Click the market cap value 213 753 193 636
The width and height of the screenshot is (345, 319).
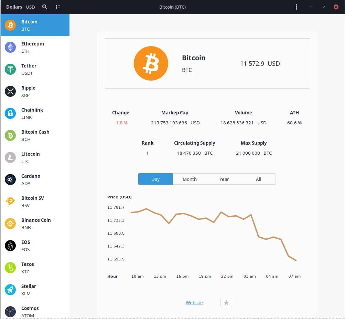(169, 123)
